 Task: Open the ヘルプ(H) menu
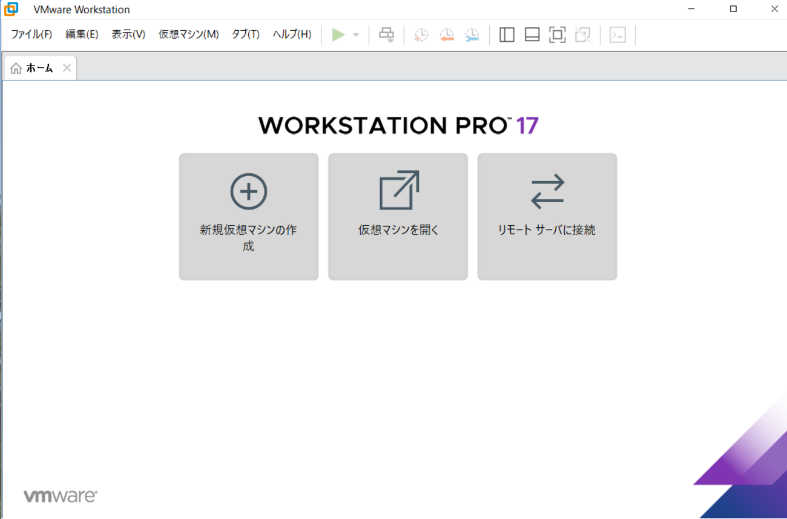(x=292, y=35)
